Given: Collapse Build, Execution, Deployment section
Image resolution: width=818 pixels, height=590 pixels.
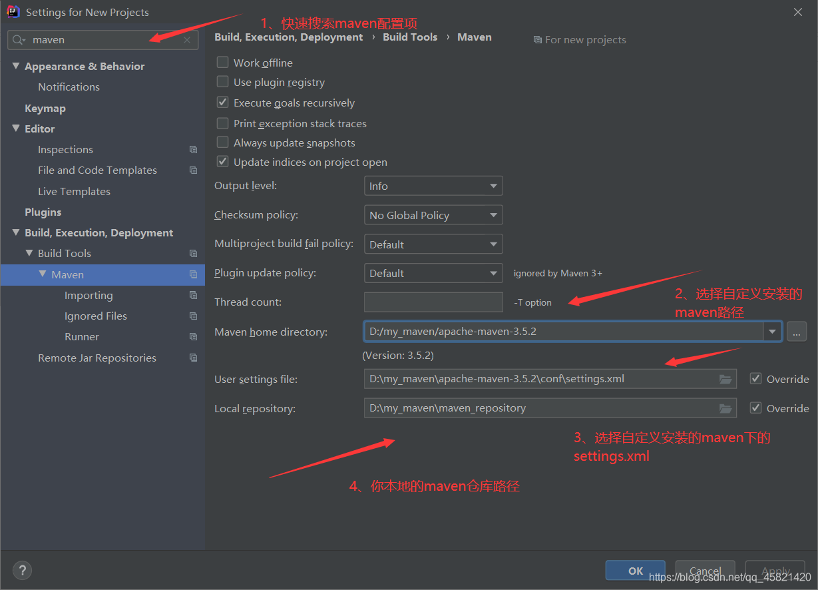Looking at the screenshot, I should pyautogui.click(x=16, y=232).
